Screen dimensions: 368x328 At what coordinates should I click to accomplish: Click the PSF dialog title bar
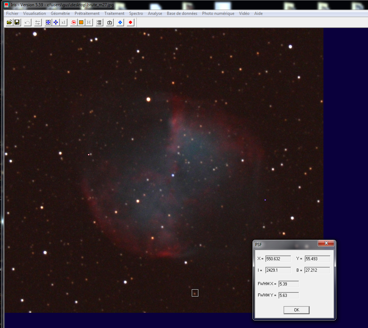pos(286,244)
